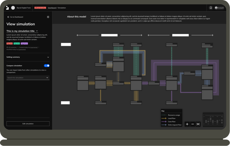Click the green tag label
Viewport: 230px width, 146px height.
tap(17, 43)
